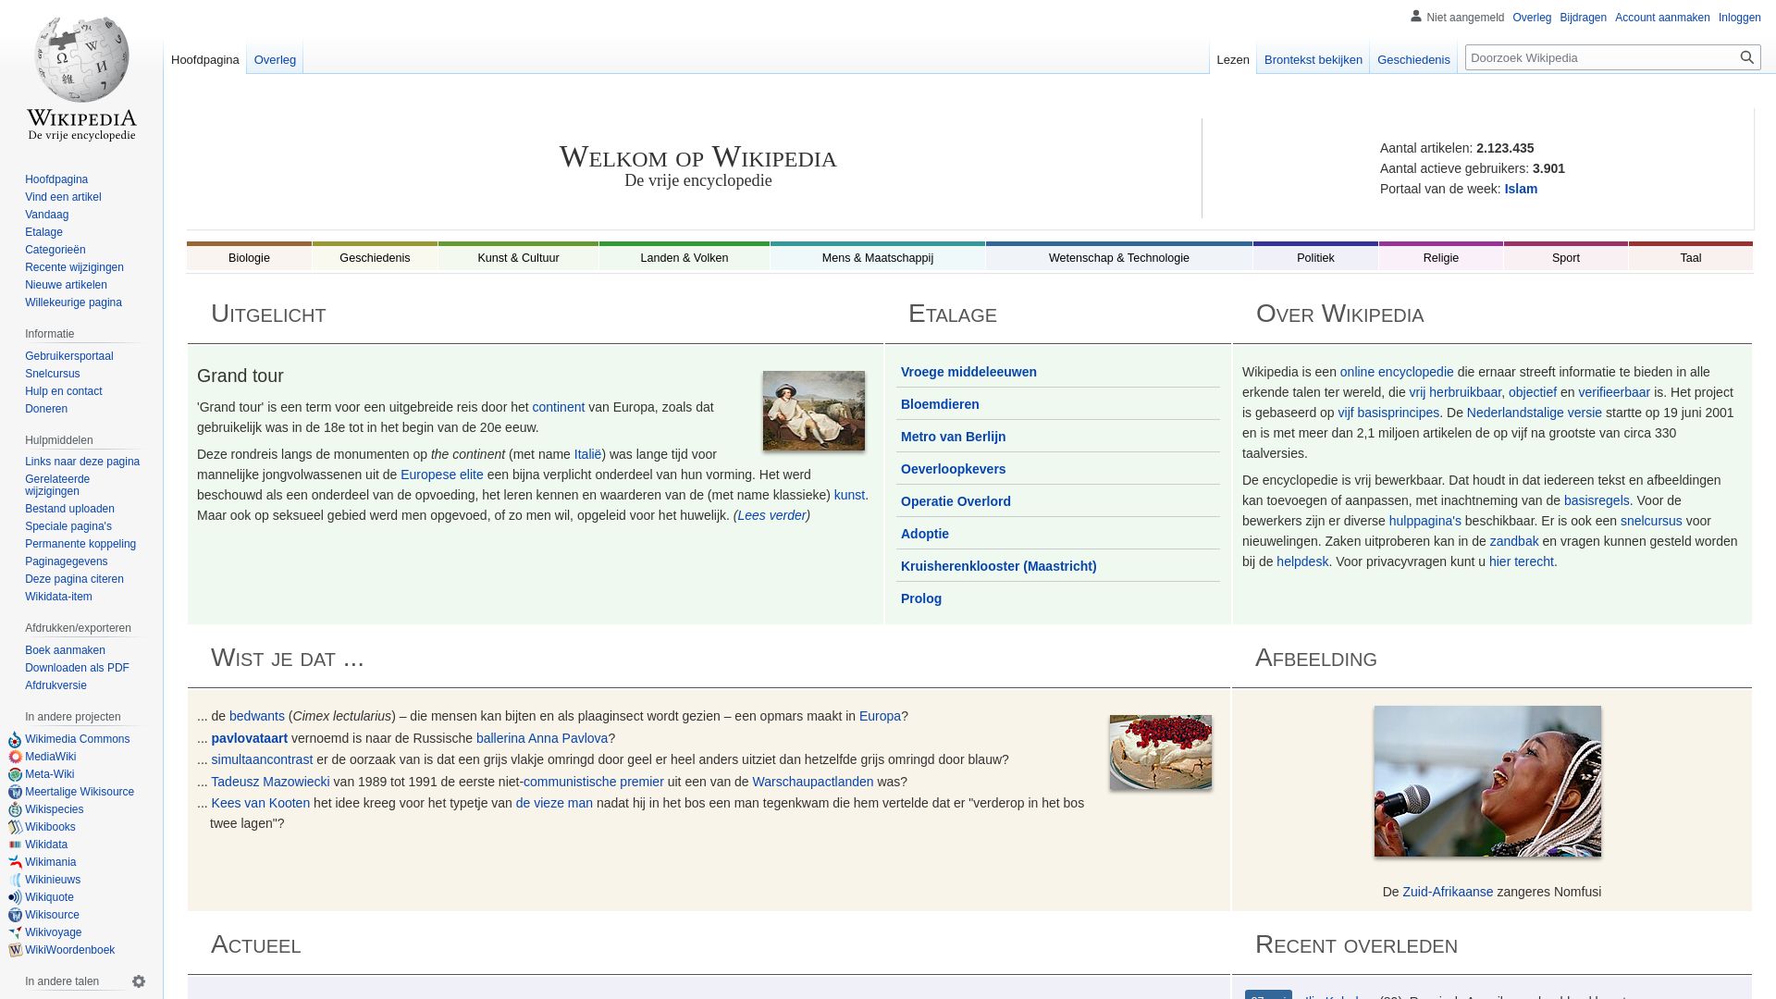Open language settings gear icon

139,981
